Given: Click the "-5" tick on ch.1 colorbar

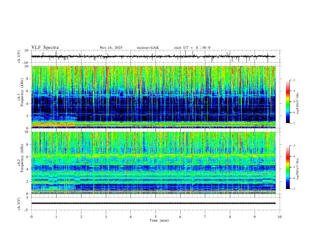Looking at the screenshot, I should [x=294, y=102].
